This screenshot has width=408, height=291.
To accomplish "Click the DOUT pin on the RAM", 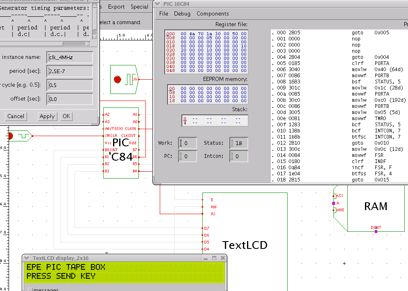I will 376,231.
